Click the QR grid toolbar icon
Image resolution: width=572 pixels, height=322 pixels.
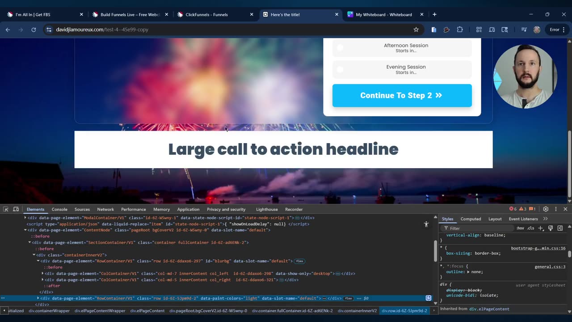coord(479,30)
